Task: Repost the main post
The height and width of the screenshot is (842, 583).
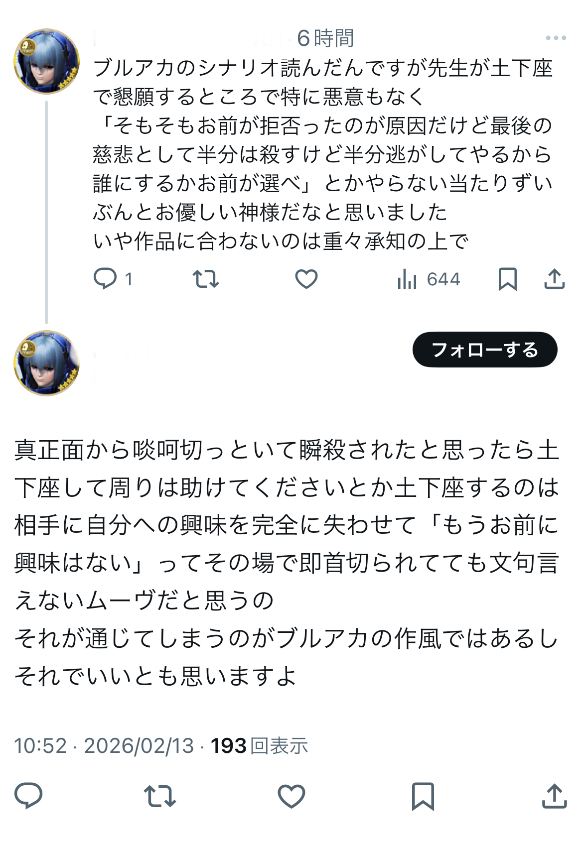Action: 159,795
